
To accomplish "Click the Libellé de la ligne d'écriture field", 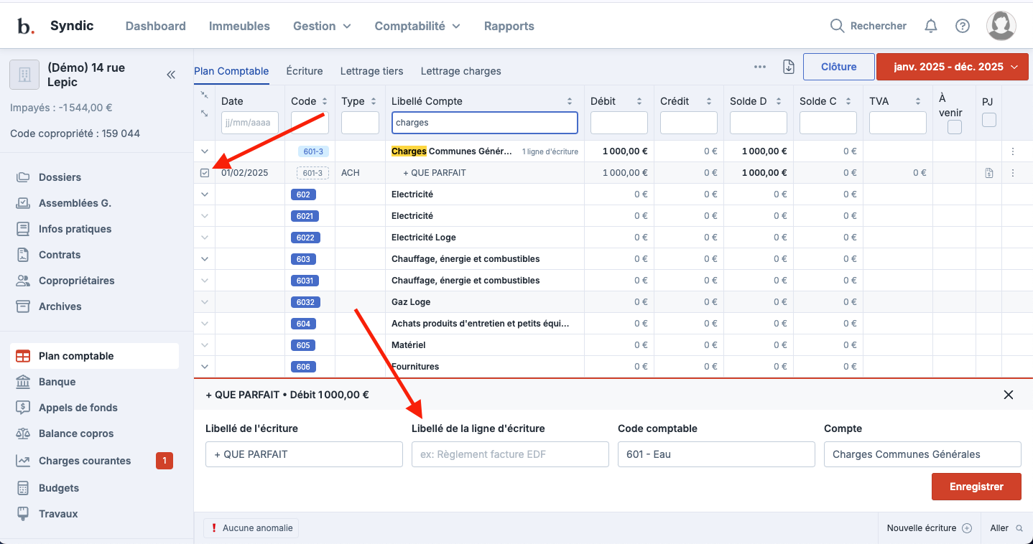I will (510, 454).
